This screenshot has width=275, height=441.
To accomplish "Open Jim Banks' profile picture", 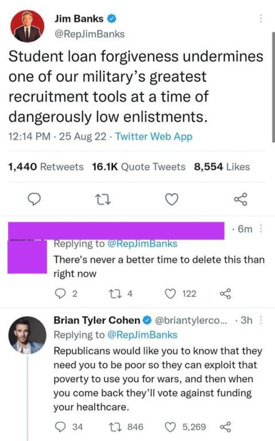I will 27,26.
